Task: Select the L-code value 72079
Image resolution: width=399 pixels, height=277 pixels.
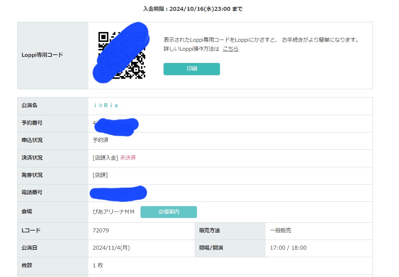Action: point(101,230)
